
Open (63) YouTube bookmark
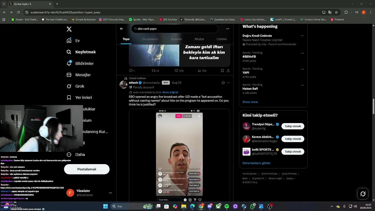(x=168, y=20)
